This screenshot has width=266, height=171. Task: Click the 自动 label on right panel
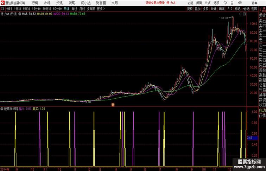coord(262,111)
